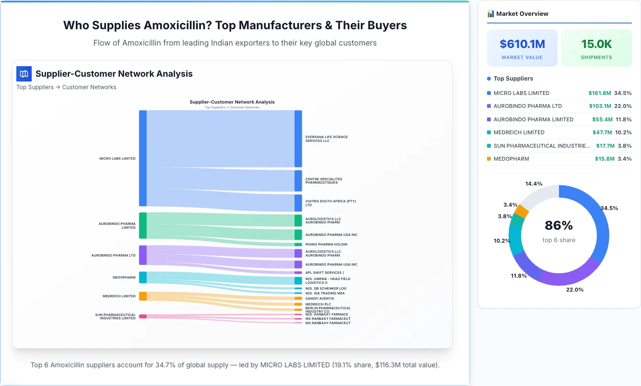Open the $161.8M value link for MICRO LABS
This screenshot has width=641, height=386.
[x=600, y=93]
